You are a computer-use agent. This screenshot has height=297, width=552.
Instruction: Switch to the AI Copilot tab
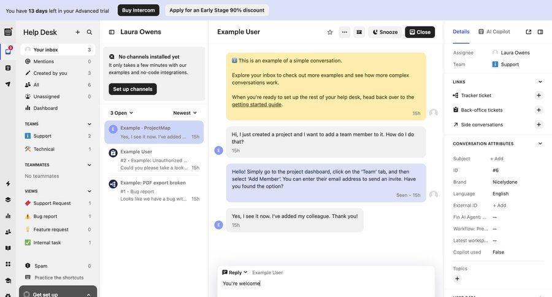coord(494,32)
